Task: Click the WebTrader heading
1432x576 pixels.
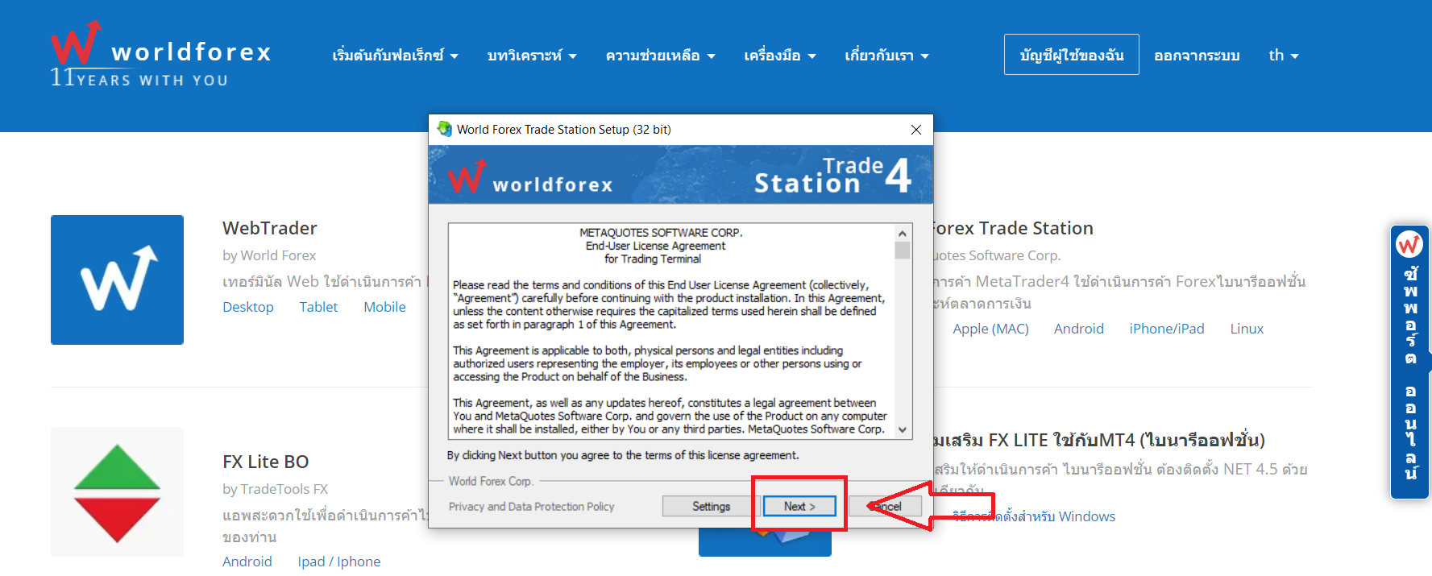Action: click(x=270, y=228)
